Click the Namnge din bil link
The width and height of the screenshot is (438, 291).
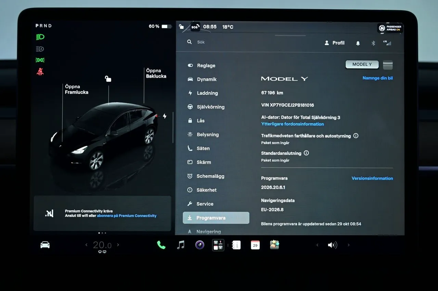point(377,78)
